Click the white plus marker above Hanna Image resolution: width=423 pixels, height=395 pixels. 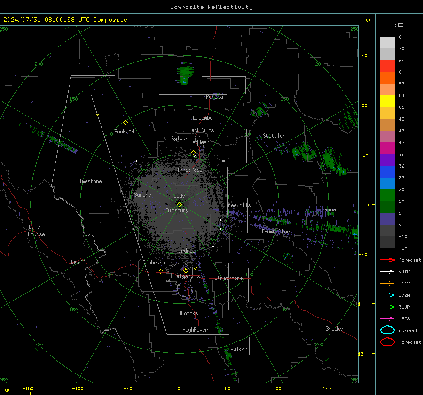point(266,189)
